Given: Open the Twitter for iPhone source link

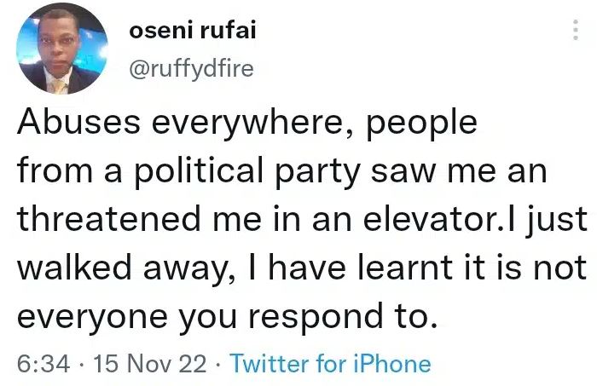Looking at the screenshot, I should pyautogui.click(x=330, y=365).
